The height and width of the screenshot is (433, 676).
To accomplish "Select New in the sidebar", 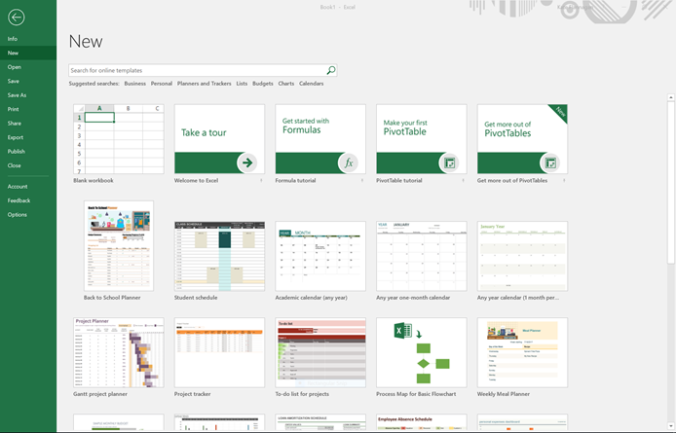I will [28, 53].
